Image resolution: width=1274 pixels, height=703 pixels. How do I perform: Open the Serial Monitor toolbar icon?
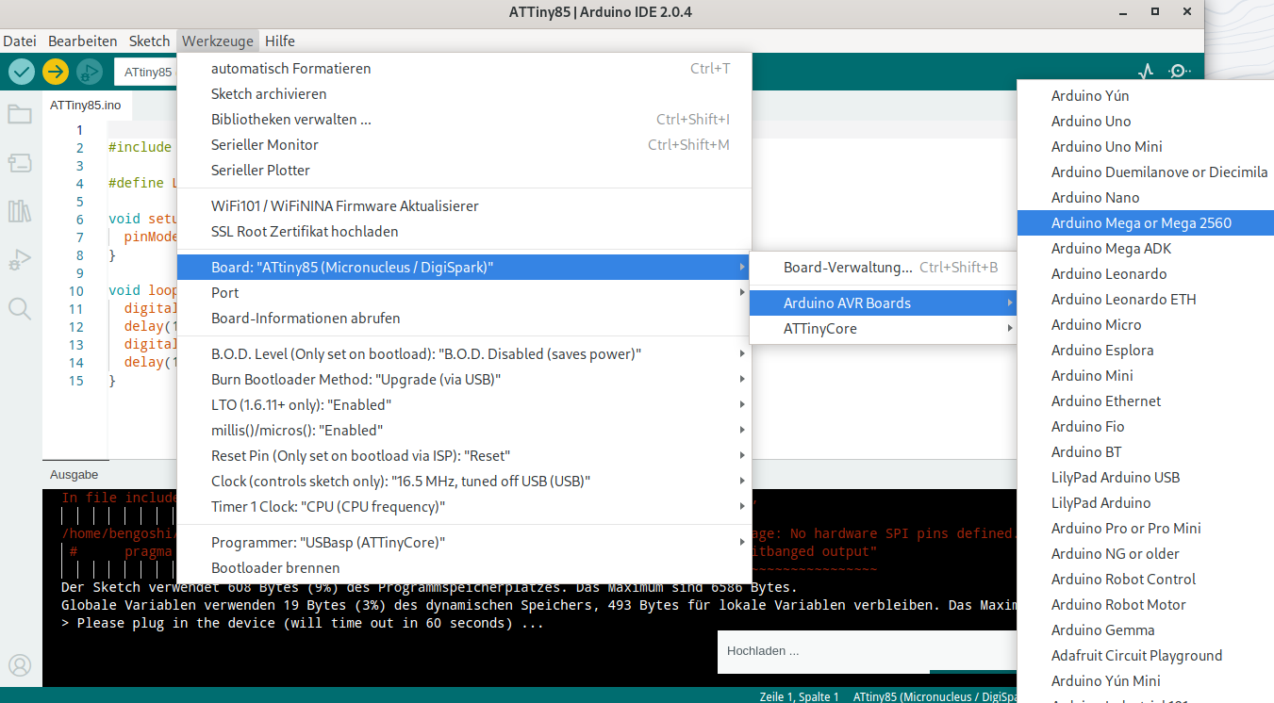[1179, 72]
